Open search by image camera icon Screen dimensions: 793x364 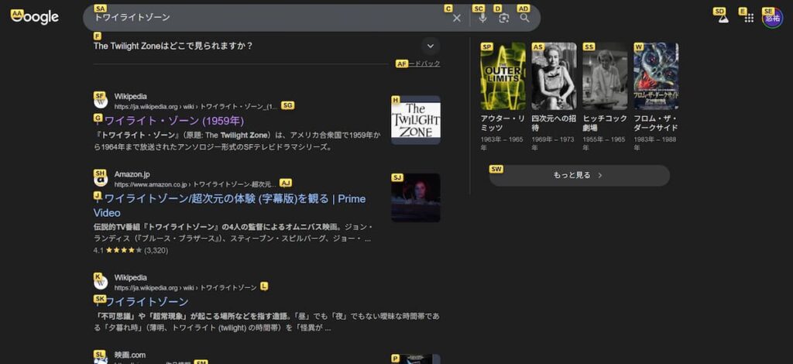pyautogui.click(x=503, y=18)
